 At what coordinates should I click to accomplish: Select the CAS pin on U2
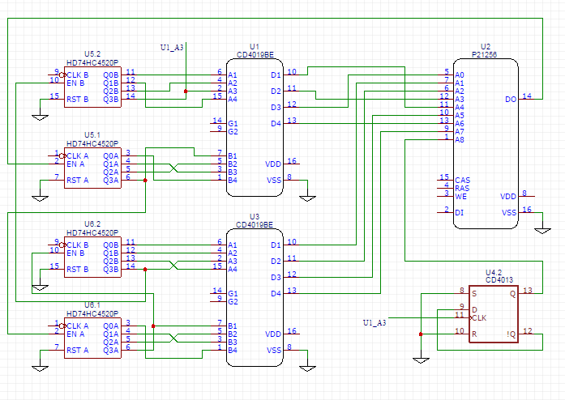coord(443,180)
